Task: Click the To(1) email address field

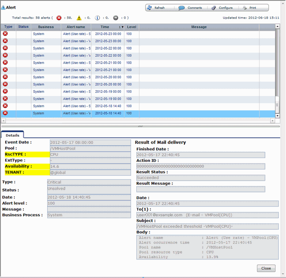Action: tap(207, 215)
